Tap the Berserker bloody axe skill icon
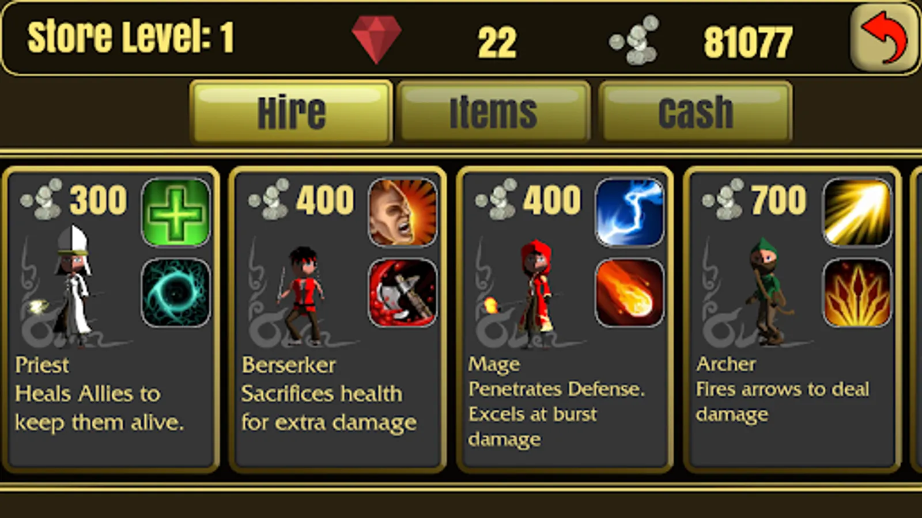This screenshot has width=922, height=518. (x=403, y=292)
